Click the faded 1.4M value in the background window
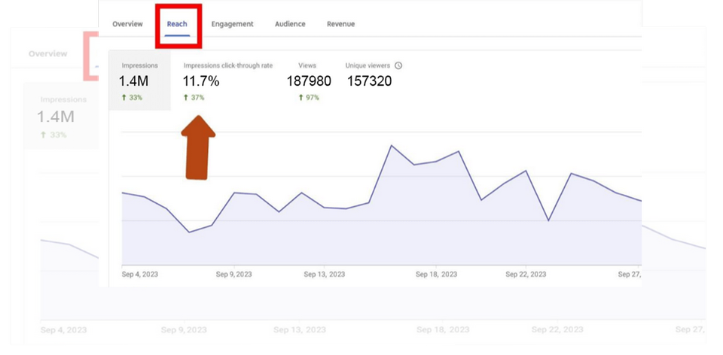 55,117
